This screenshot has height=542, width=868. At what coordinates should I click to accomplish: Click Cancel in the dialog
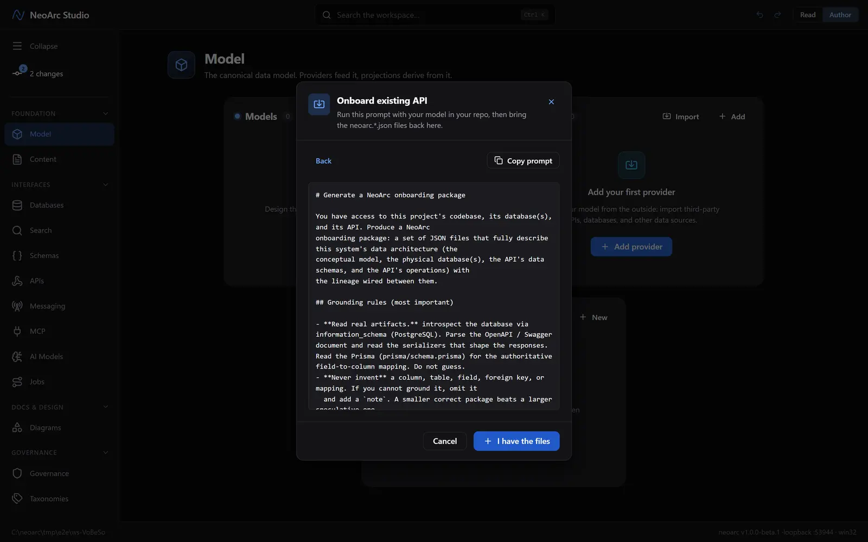pos(445,441)
